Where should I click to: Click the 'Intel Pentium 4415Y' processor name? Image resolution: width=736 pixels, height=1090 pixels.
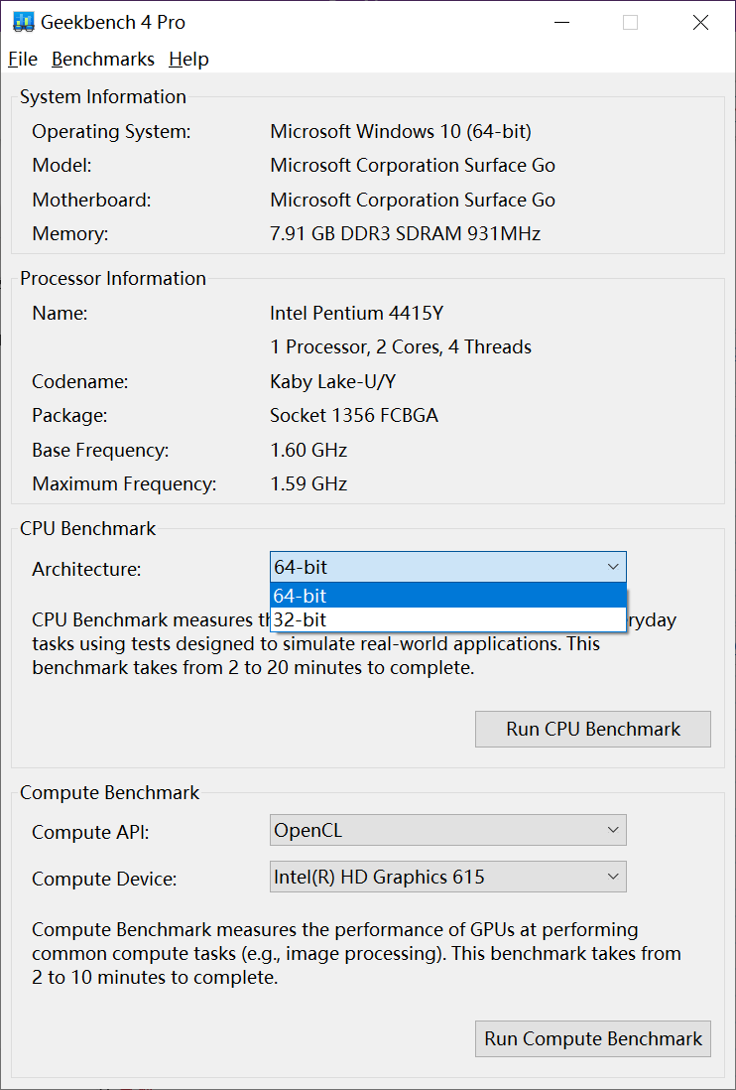click(356, 314)
